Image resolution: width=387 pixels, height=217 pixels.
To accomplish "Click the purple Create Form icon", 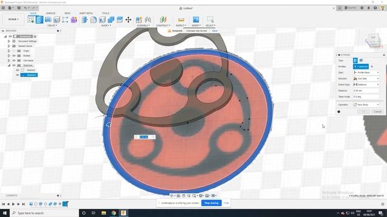I will (74, 19).
